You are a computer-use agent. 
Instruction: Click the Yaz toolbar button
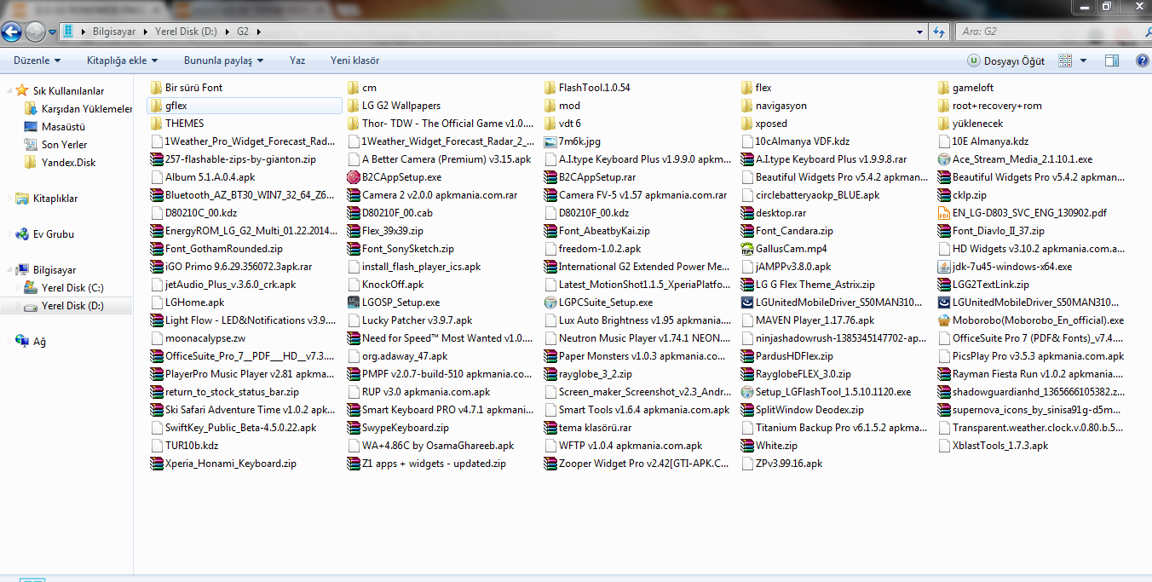click(297, 61)
